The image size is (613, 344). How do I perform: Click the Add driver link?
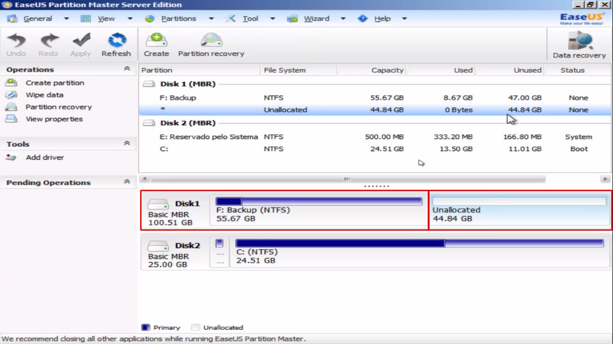pos(45,157)
